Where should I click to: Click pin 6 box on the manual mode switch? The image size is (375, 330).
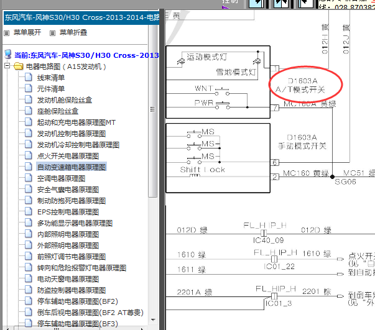pos(275,162)
